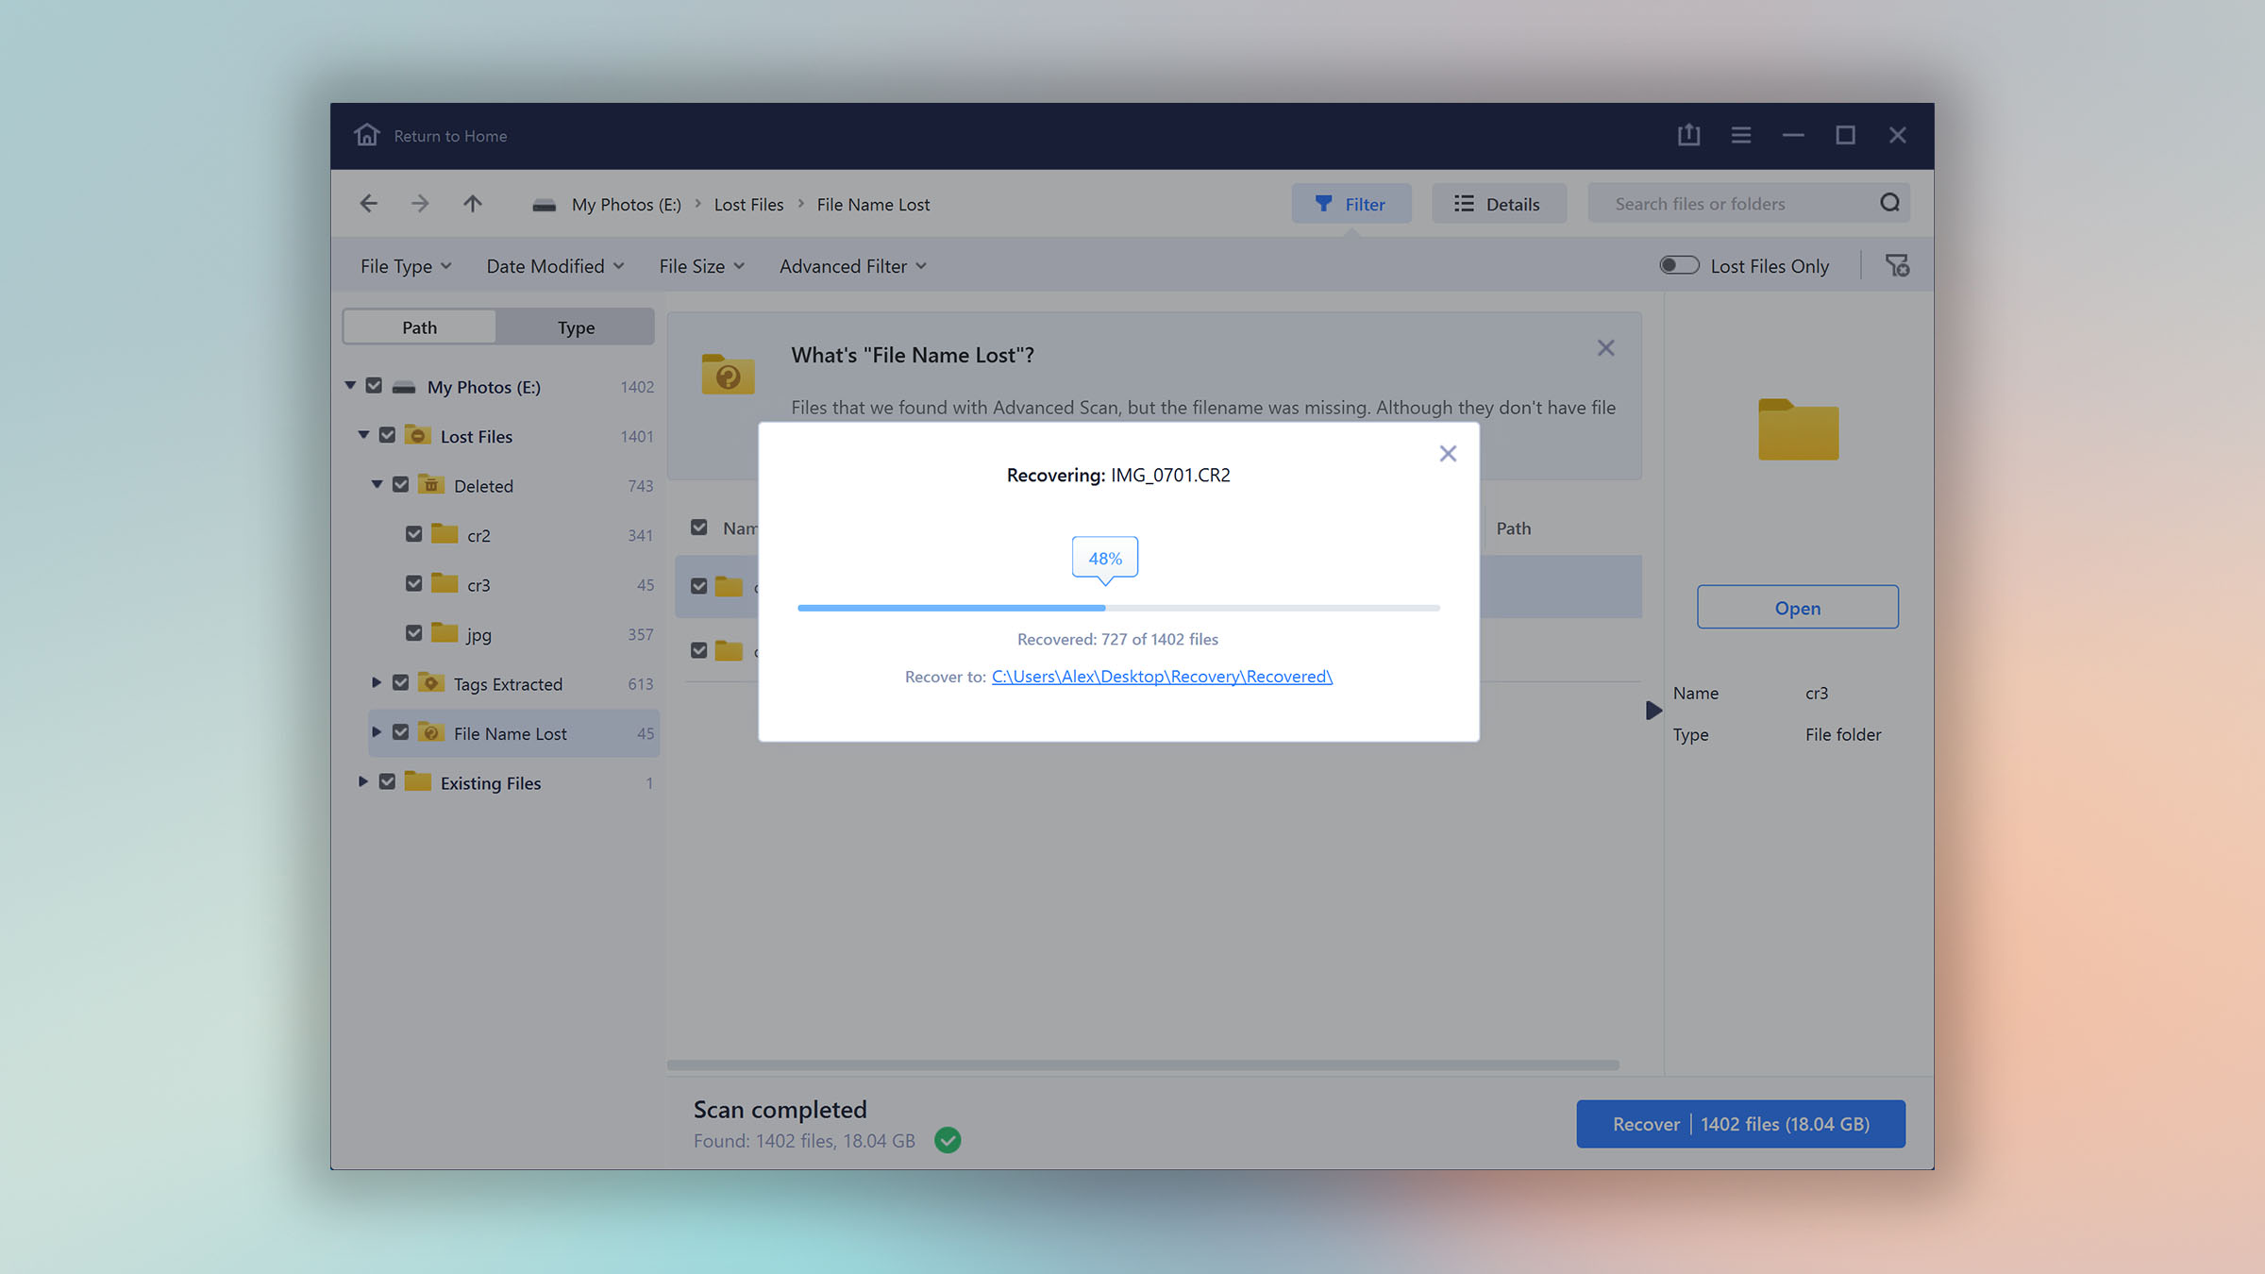Collapse the My Photos (E:) tree node
The image size is (2265, 1274).
pyautogui.click(x=350, y=385)
